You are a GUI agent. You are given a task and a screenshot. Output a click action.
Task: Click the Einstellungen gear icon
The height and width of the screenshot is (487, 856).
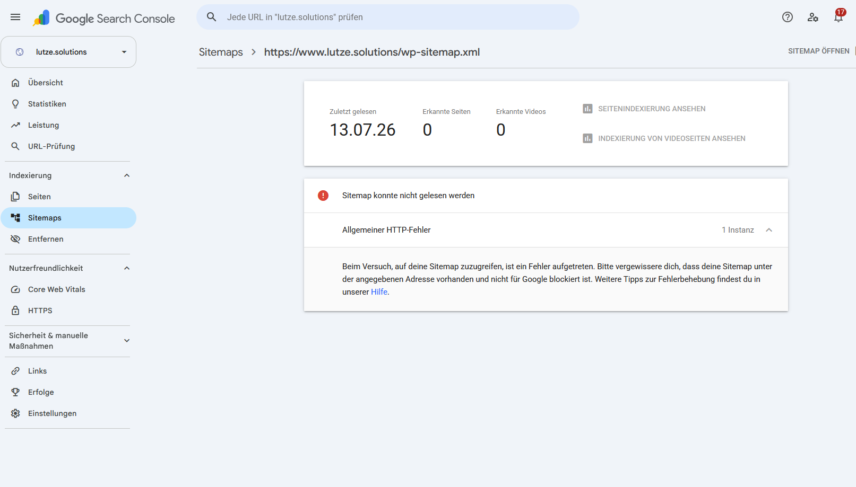click(15, 413)
